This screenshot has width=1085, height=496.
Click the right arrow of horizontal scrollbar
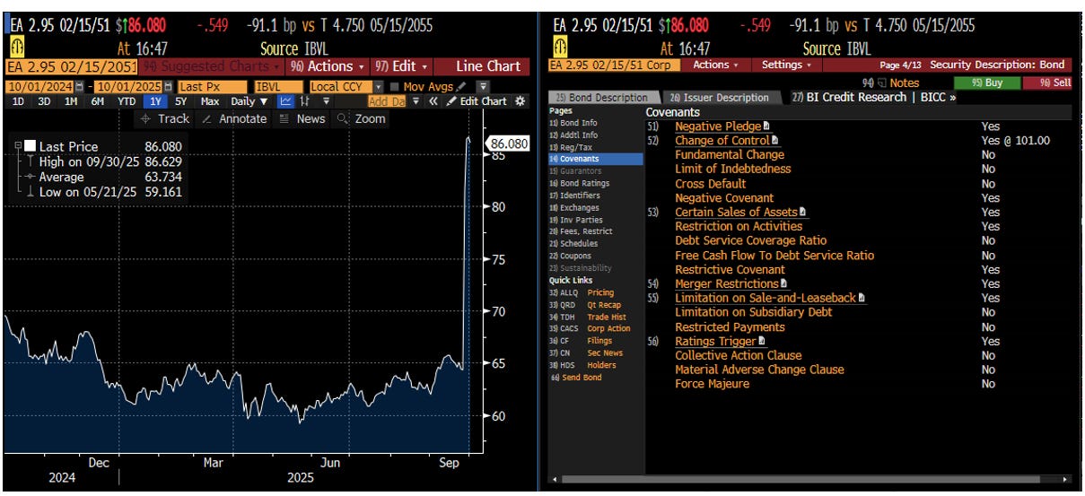[x=1067, y=481]
